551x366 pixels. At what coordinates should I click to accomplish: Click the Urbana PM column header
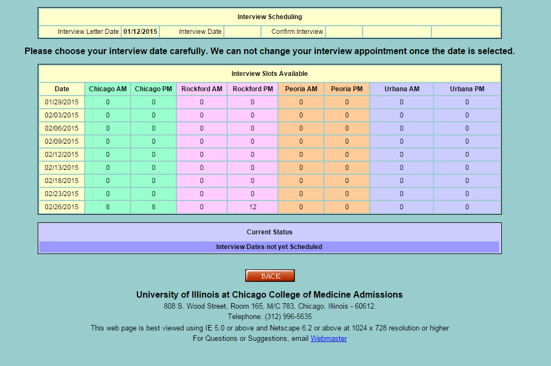click(467, 89)
